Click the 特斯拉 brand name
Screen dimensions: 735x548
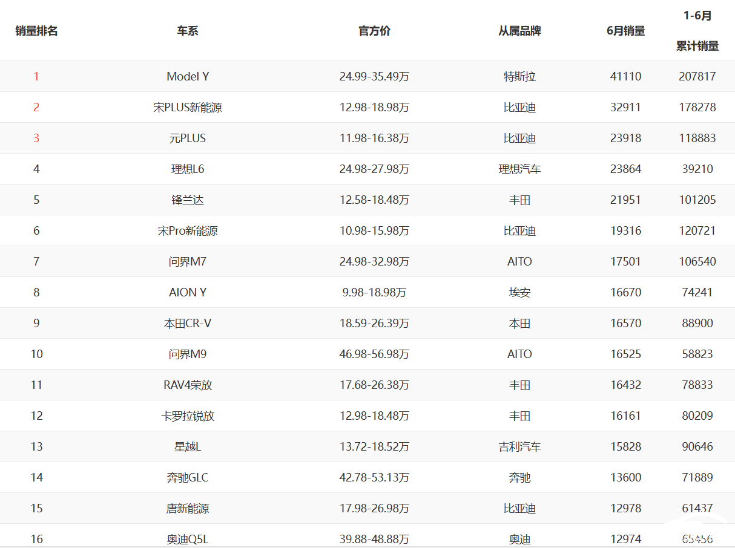519,77
